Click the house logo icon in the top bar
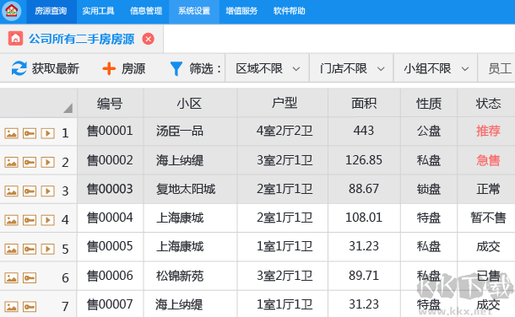This screenshot has height=317, width=515. point(12,10)
